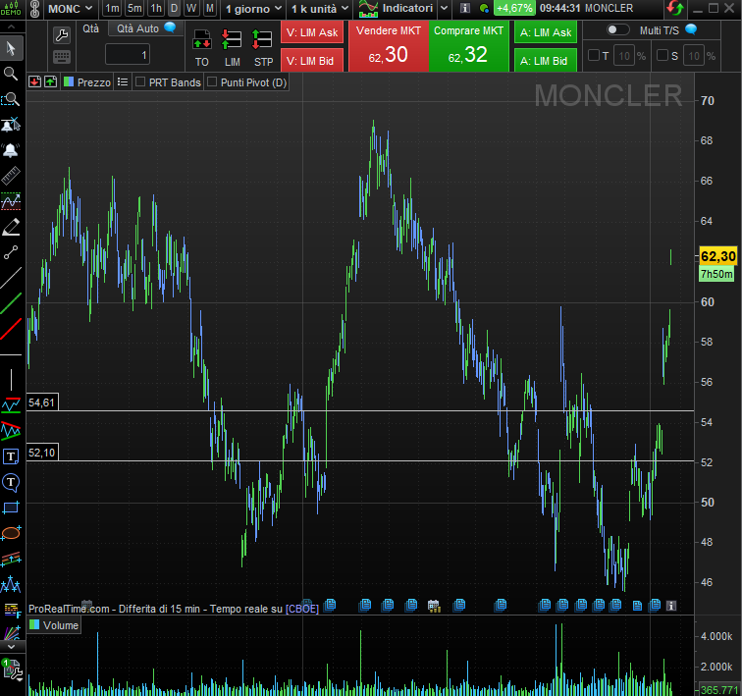
Task: Toggle the Multi T/S switch
Action: point(617,29)
